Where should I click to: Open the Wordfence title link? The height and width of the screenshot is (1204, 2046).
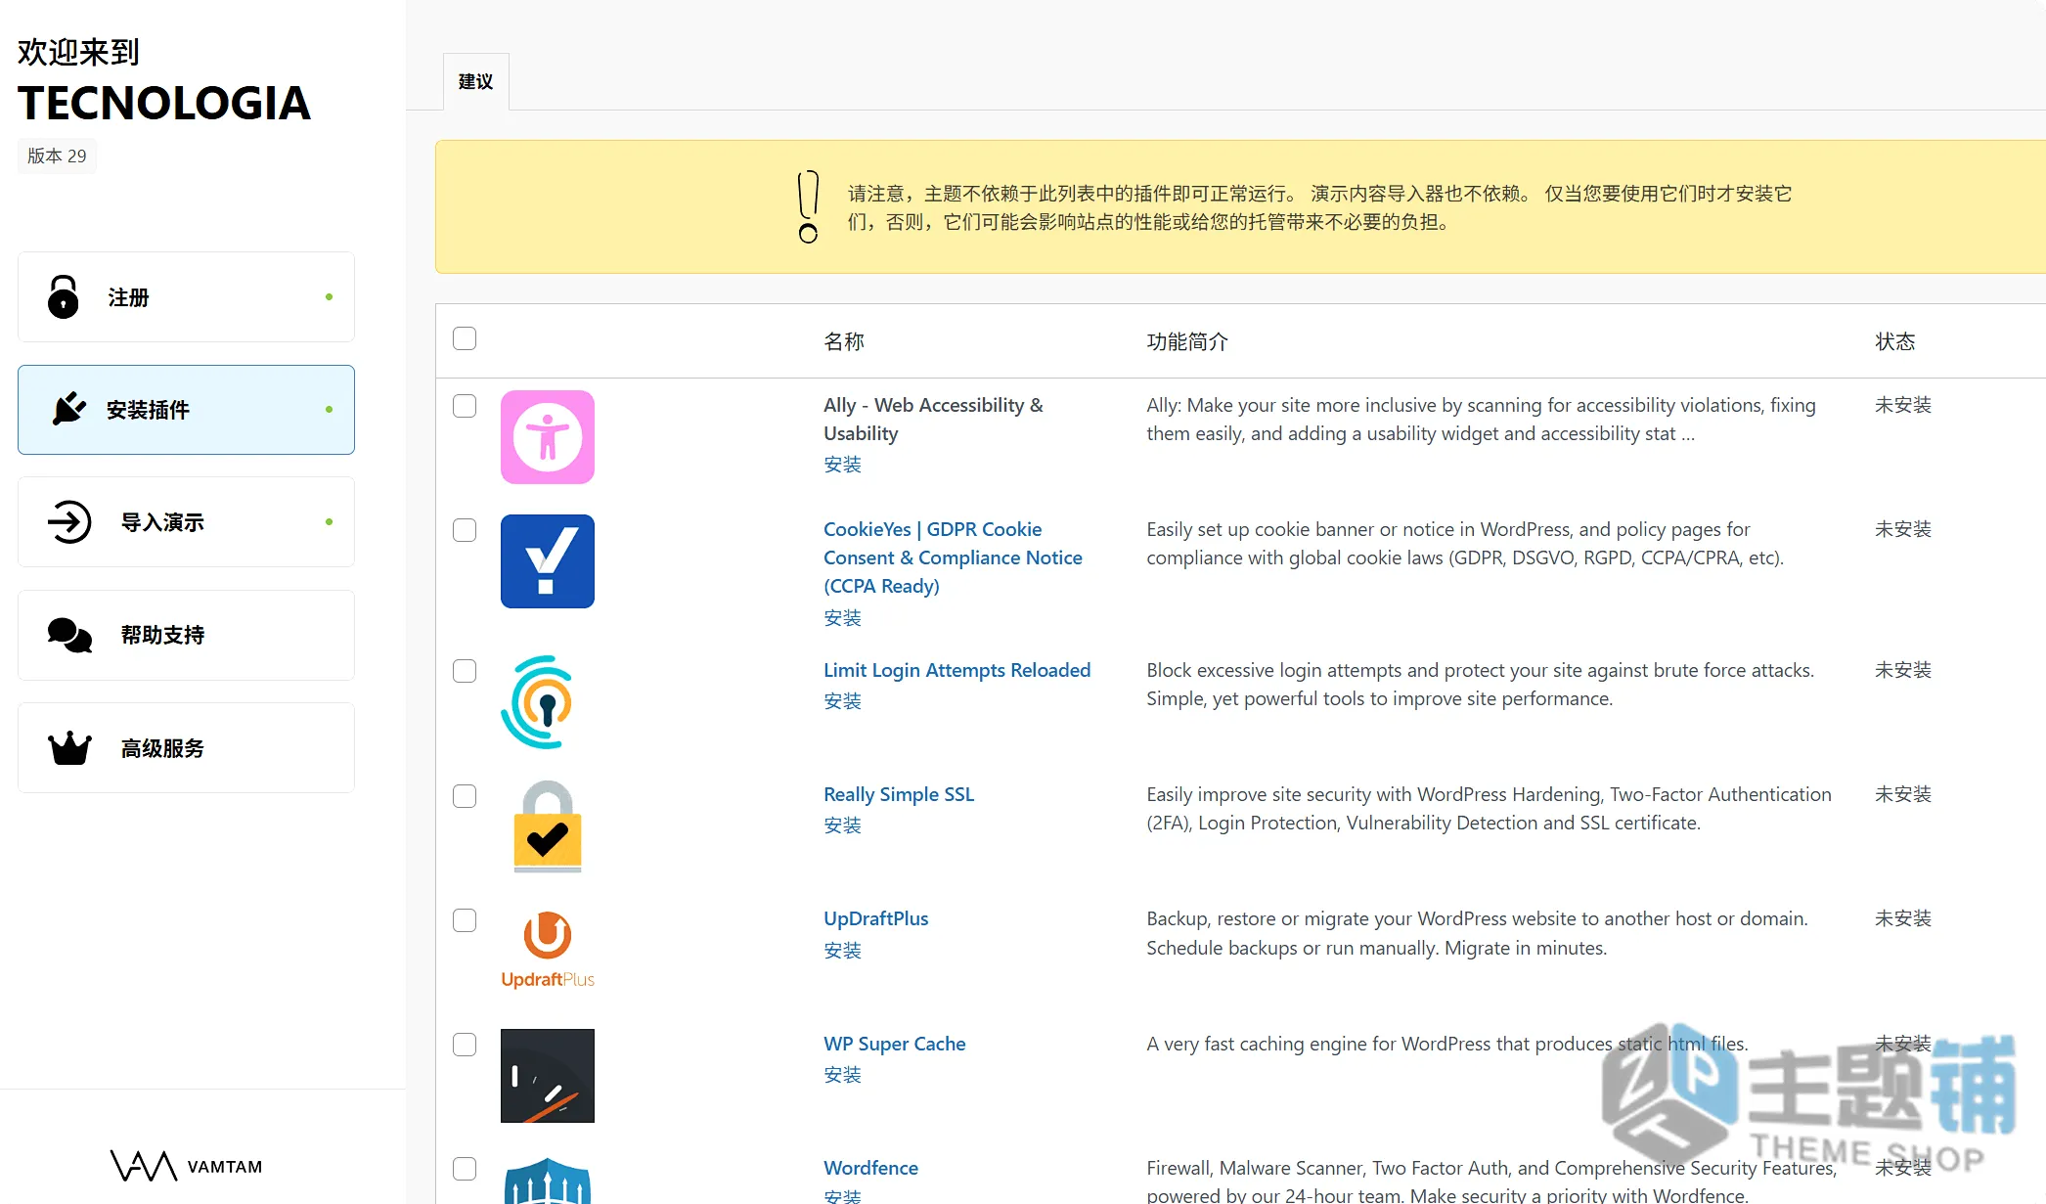(870, 1168)
